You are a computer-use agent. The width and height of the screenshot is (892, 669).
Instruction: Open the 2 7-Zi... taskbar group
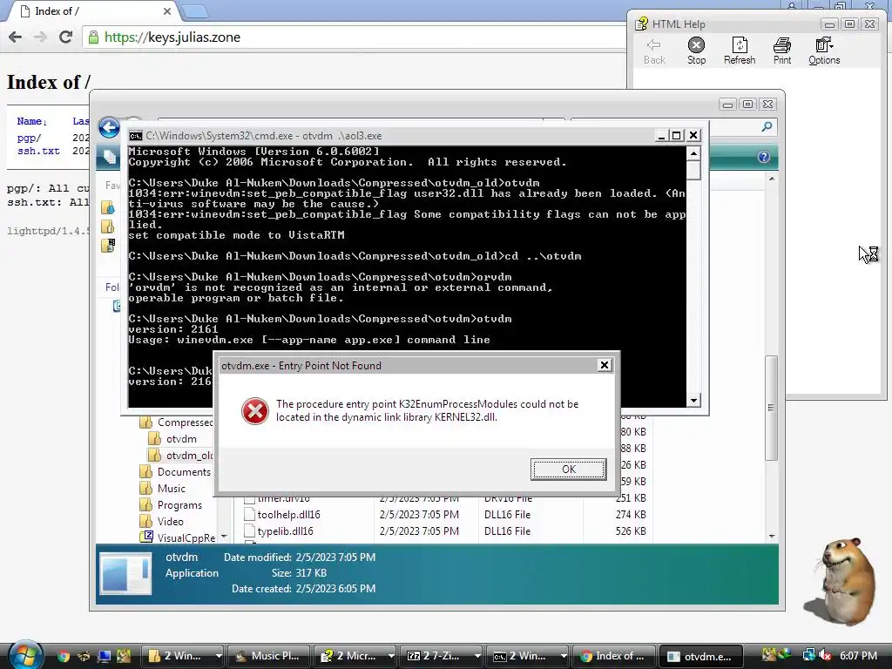(x=442, y=656)
